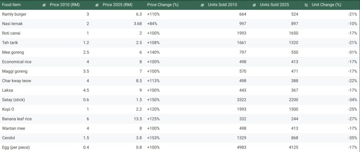Viewport: 360px width, 152px height.
Task: Select the Char kway teow cell
Action: point(16,81)
